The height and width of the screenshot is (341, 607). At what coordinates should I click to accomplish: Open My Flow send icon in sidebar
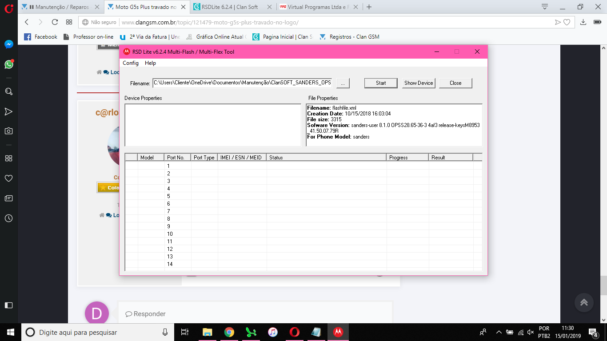click(x=8, y=111)
